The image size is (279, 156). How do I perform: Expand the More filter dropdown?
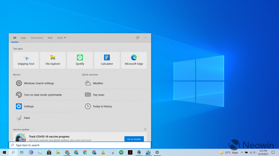point(62,38)
